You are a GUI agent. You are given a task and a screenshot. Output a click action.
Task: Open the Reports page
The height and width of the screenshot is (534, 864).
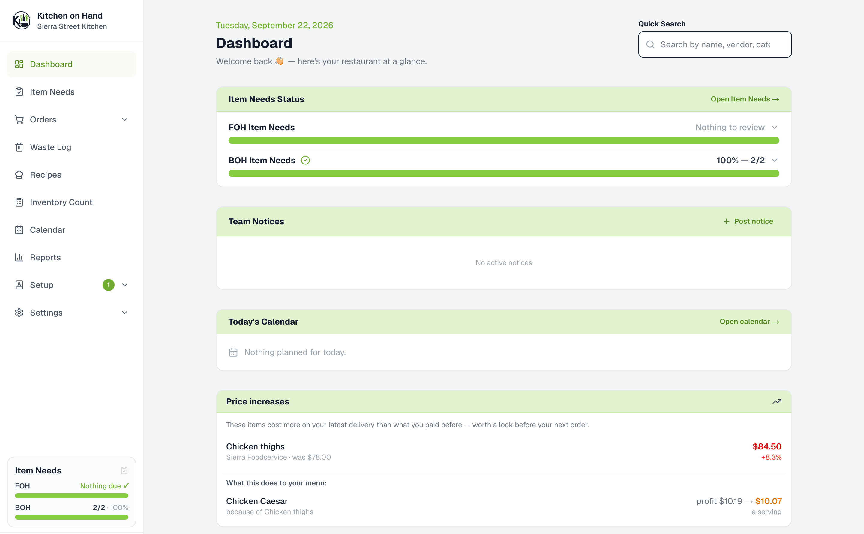coord(72,257)
